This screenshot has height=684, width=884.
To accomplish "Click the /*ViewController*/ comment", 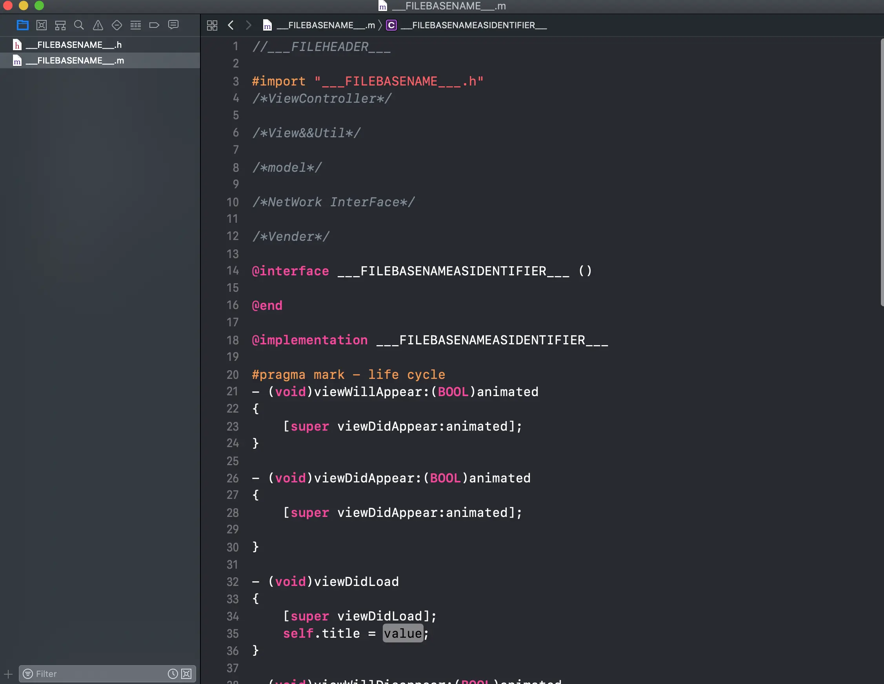I will [x=322, y=98].
